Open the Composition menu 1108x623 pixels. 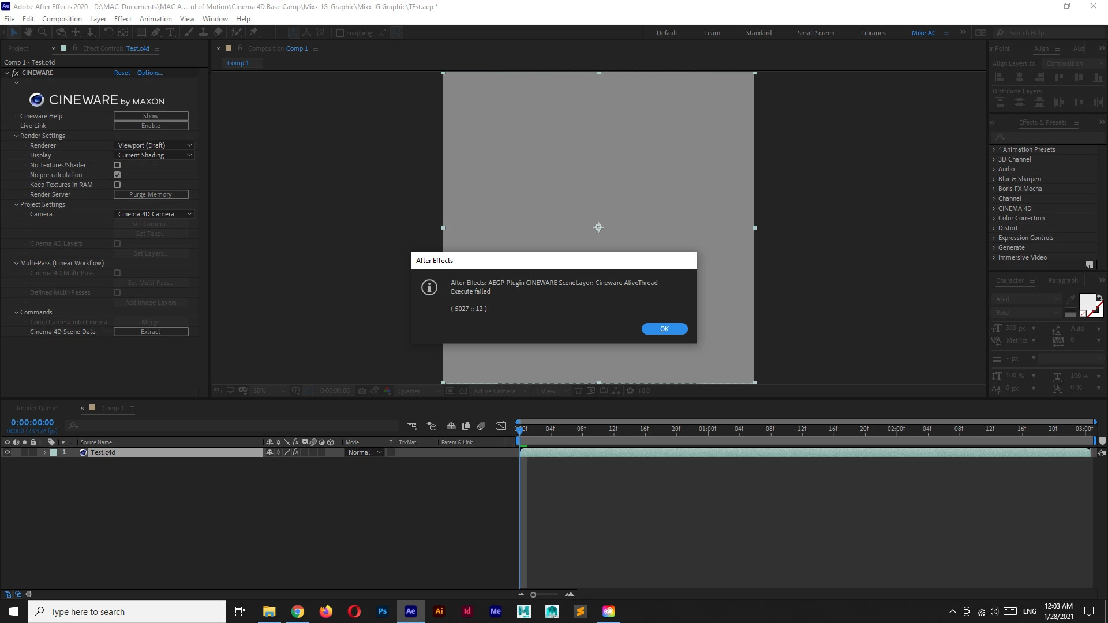coord(62,18)
